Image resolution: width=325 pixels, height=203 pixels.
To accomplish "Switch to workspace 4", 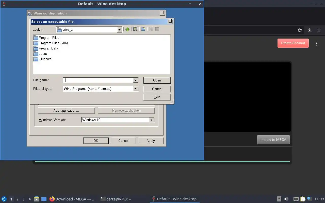I will point(29,199).
